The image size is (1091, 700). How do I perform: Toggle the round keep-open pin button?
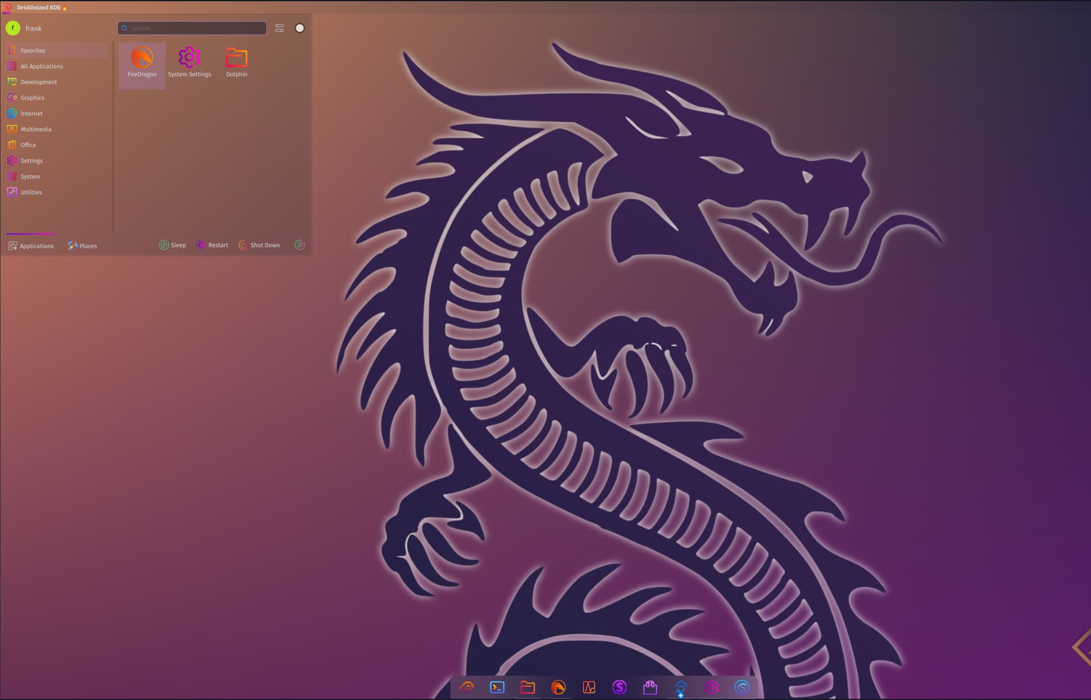pos(299,28)
